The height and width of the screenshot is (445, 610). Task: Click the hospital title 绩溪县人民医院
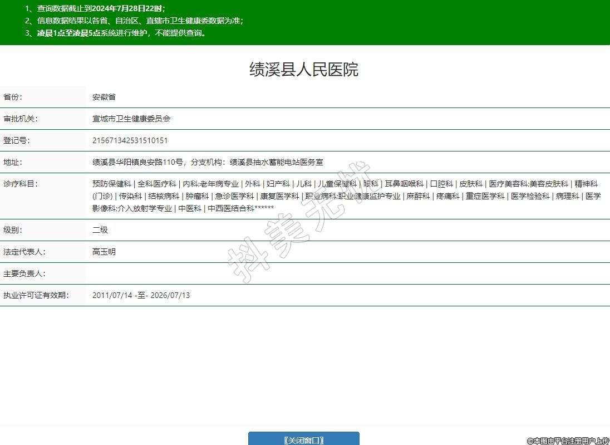click(x=304, y=70)
